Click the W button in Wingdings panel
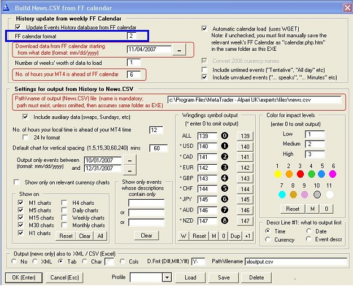 184,236
